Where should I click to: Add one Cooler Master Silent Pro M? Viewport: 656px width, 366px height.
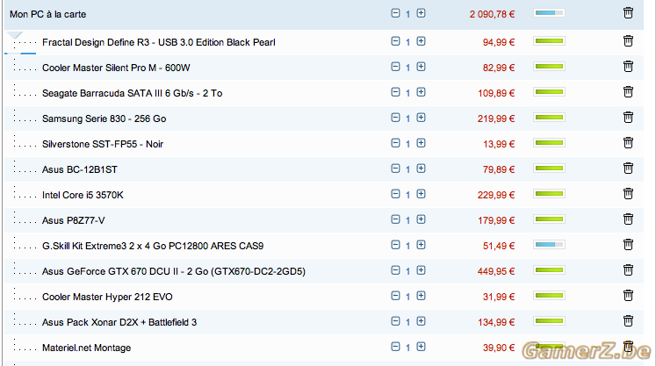421,67
